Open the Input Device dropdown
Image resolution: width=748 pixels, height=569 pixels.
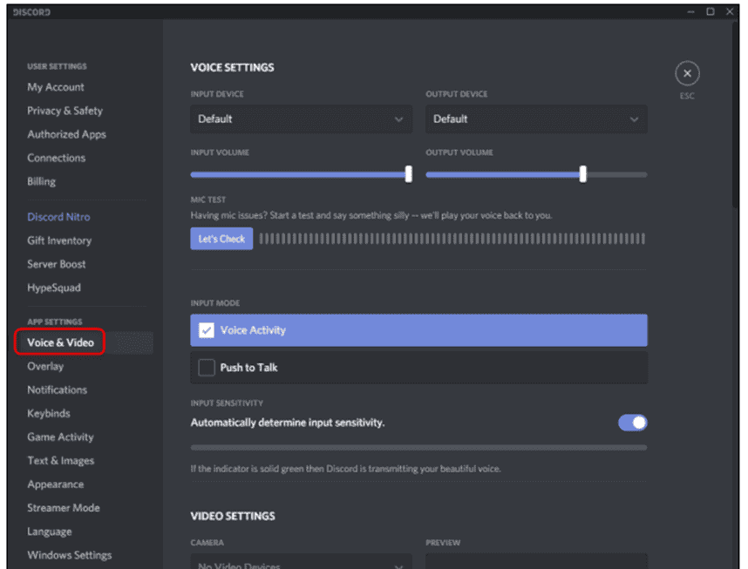302,119
